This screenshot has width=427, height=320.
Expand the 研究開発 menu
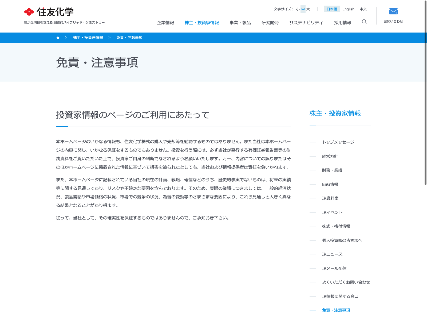[x=270, y=23]
